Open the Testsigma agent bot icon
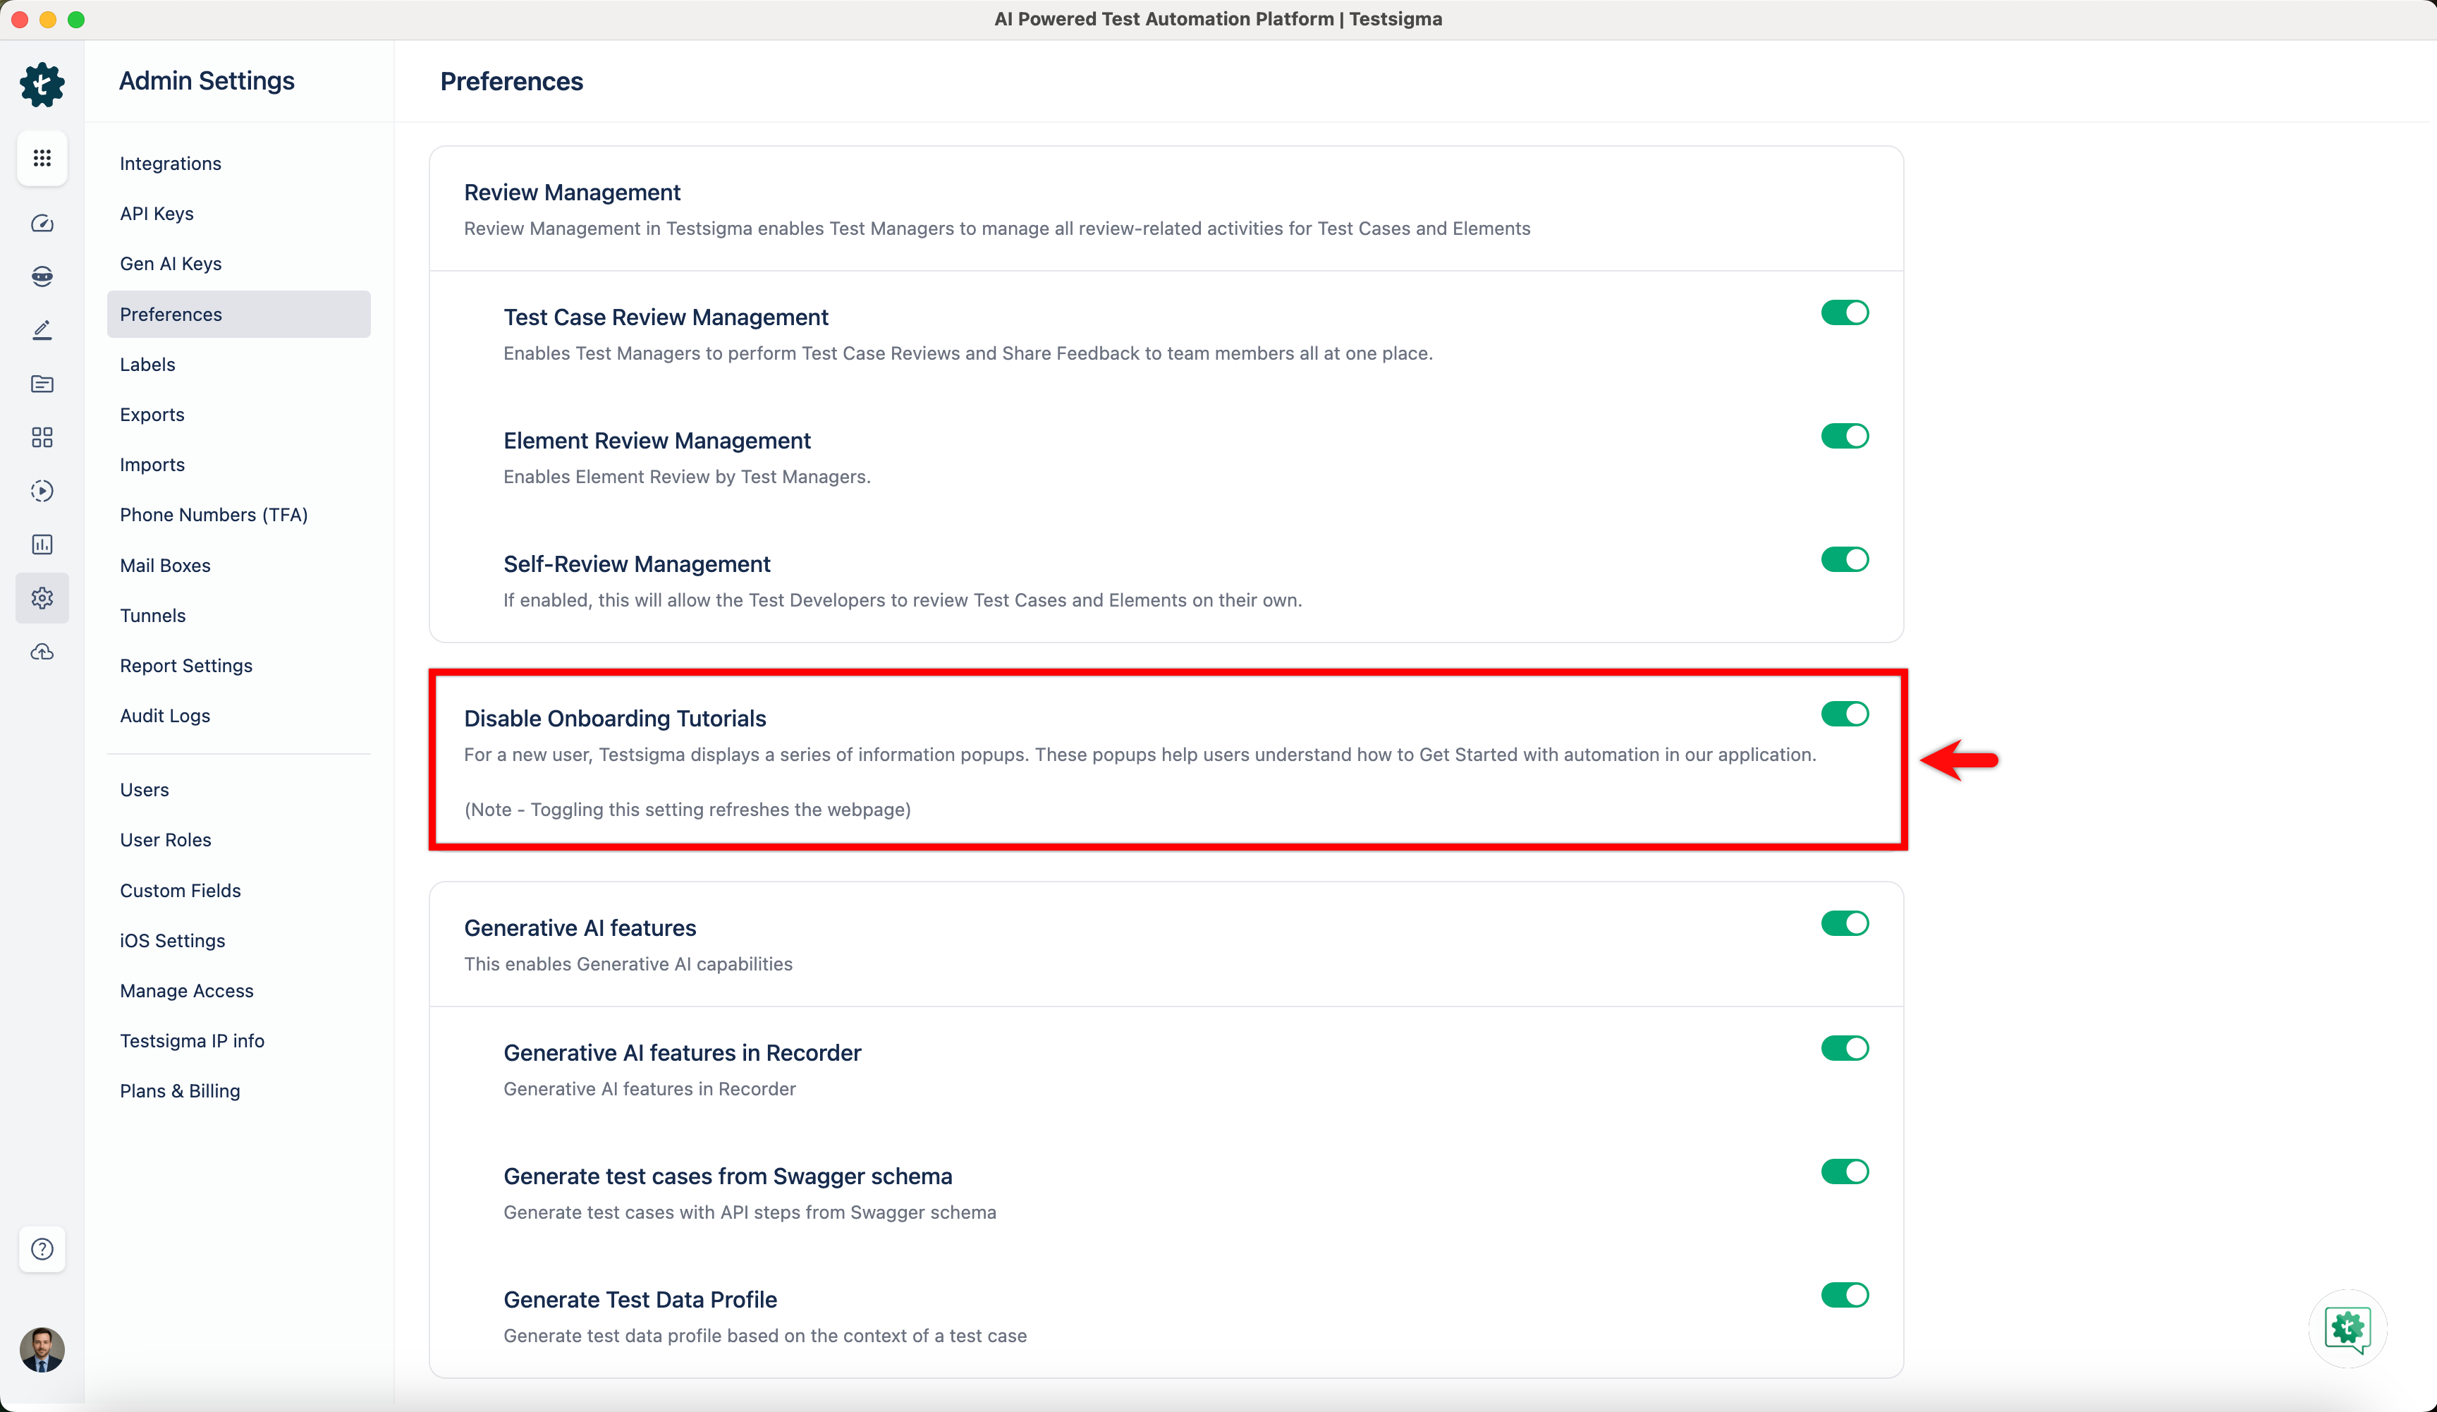The height and width of the screenshot is (1412, 2437). tap(42, 276)
